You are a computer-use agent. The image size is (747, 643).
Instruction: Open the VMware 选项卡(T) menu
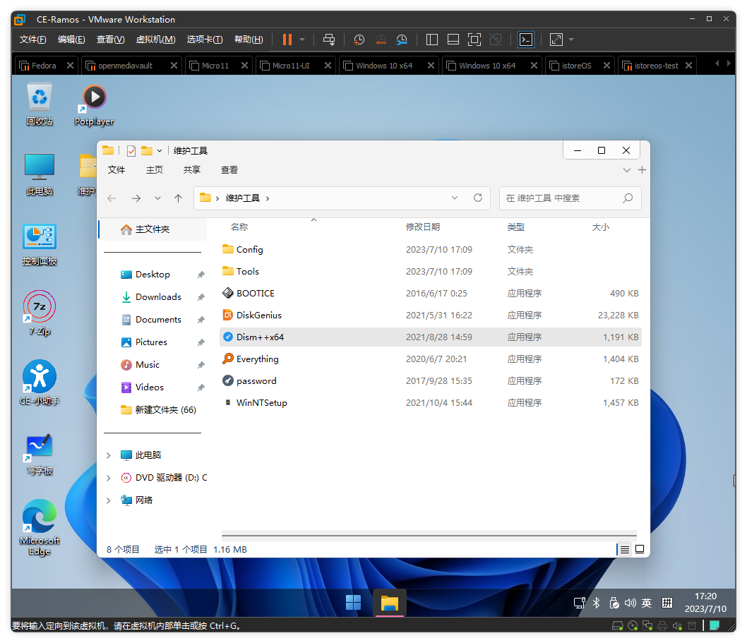click(x=204, y=40)
